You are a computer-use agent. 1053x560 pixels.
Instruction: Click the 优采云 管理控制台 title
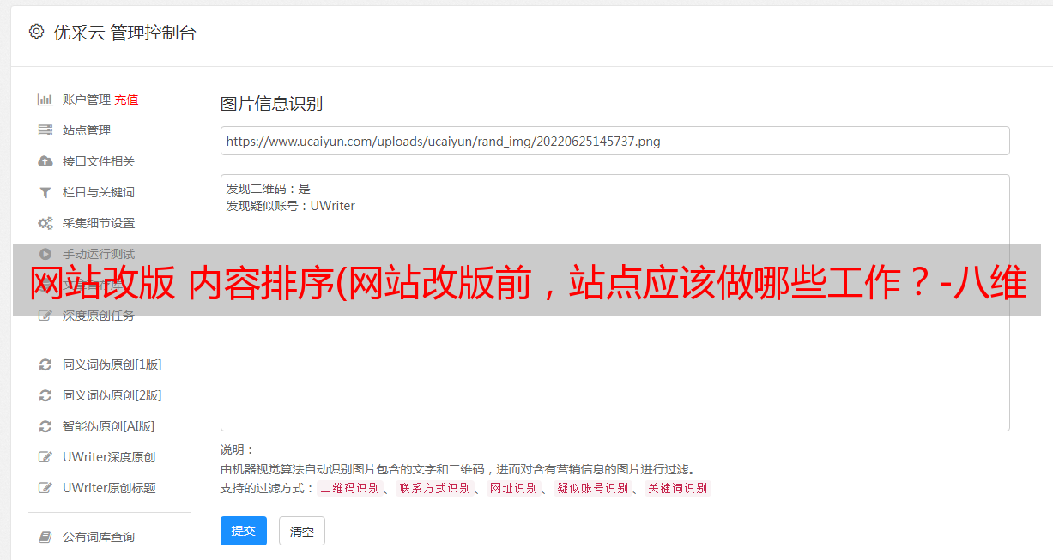[124, 33]
